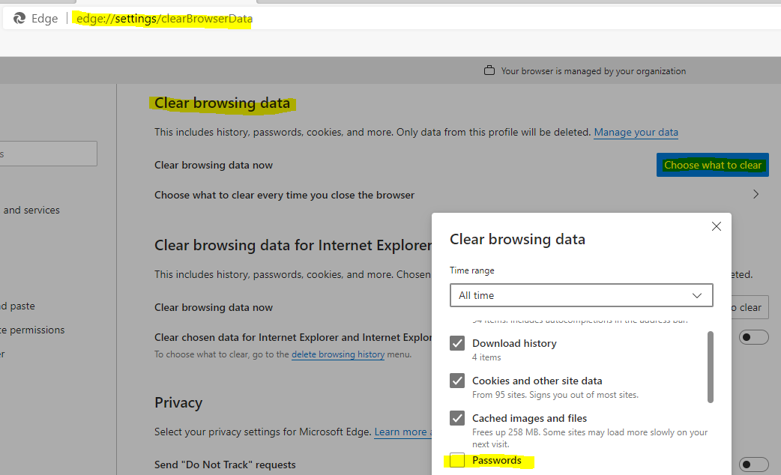Screen dimensions: 781x475
Task: Uncheck Cookies and other site data checkbox
Action: (x=457, y=381)
